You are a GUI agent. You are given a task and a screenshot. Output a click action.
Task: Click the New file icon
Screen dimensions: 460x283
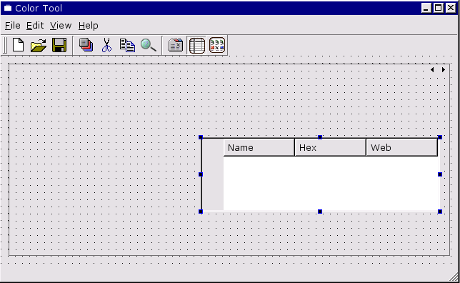point(18,45)
